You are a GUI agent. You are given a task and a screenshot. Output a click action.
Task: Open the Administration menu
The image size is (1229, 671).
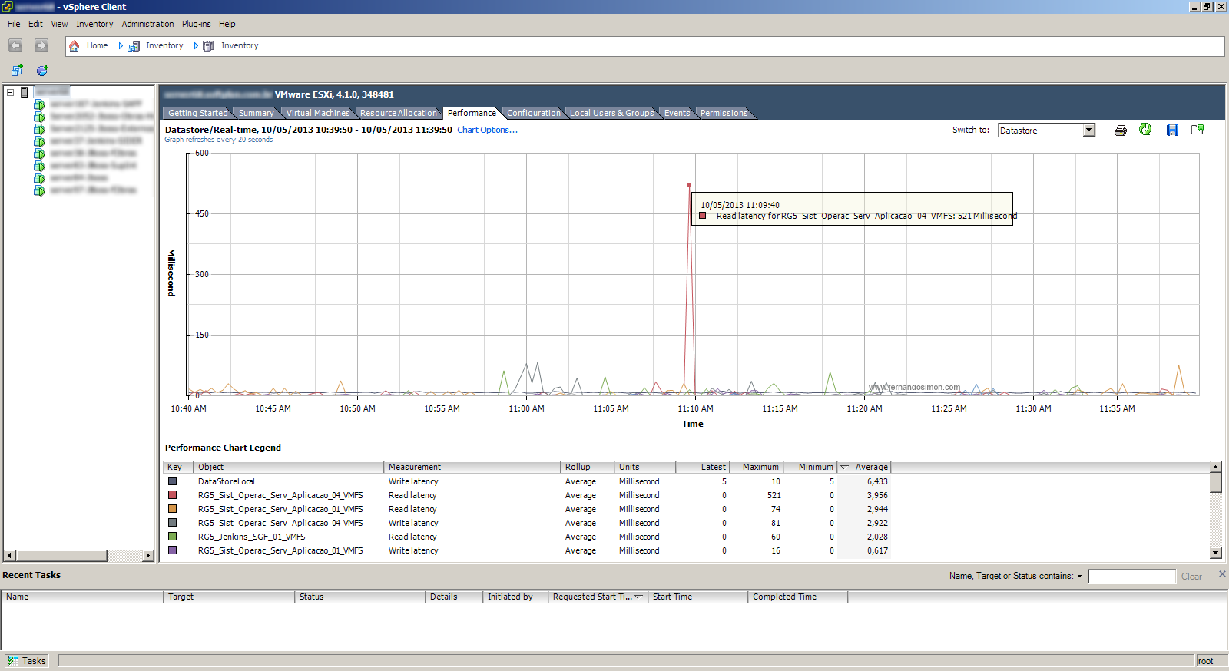(x=147, y=24)
